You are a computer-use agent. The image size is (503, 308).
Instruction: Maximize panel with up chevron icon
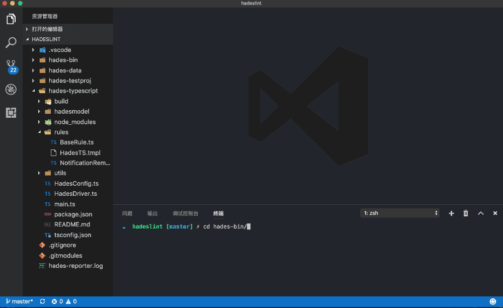pyautogui.click(x=480, y=213)
